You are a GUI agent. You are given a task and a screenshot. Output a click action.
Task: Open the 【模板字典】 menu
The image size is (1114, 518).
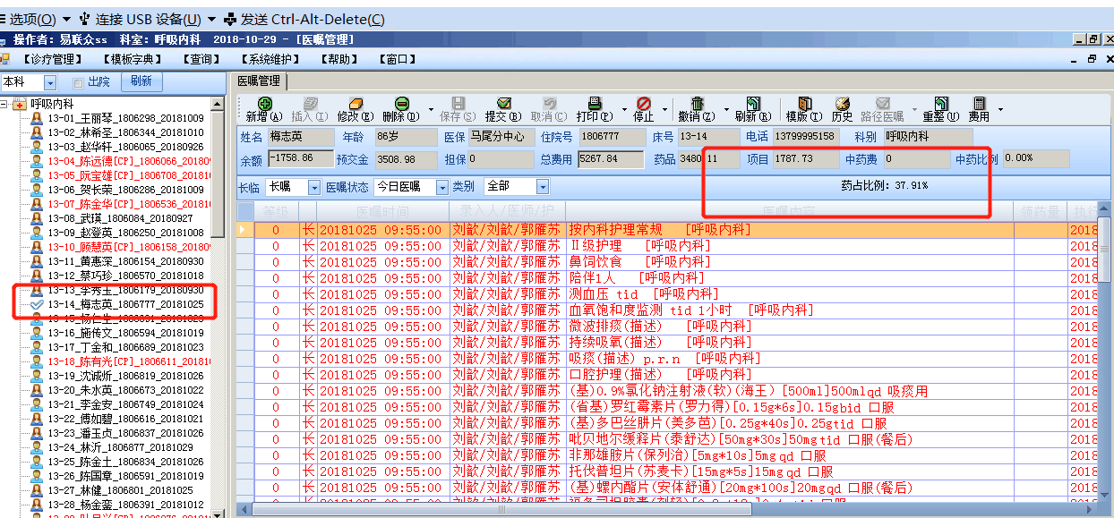tap(131, 59)
